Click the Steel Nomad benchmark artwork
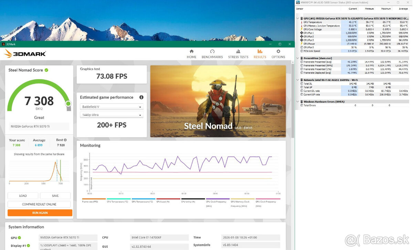This screenshot has width=413, height=250. [218, 101]
